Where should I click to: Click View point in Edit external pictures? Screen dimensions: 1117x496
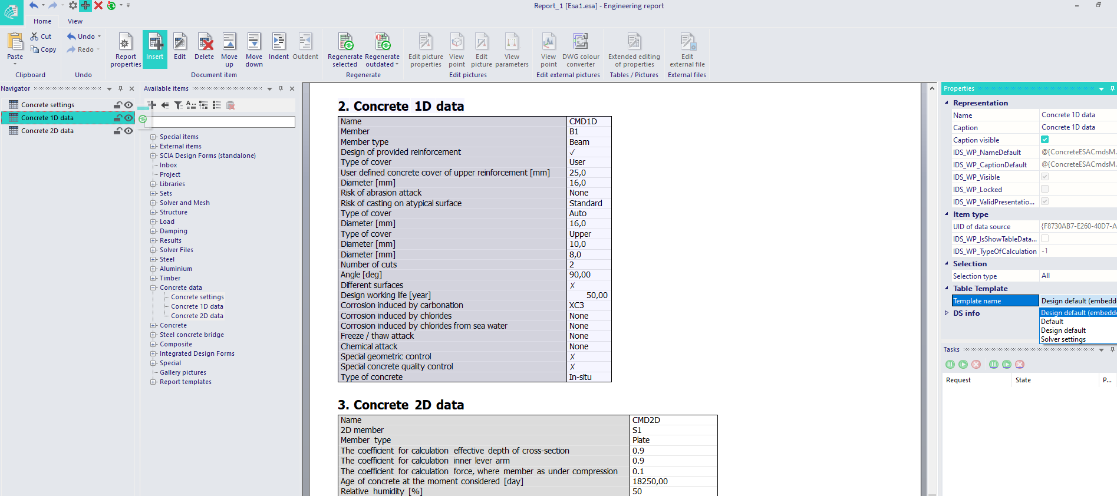[x=549, y=42]
